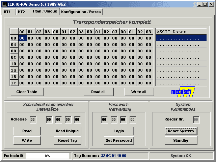
Task: Minimize the ICR40-RW Demo window
Action: click(x=199, y=4)
